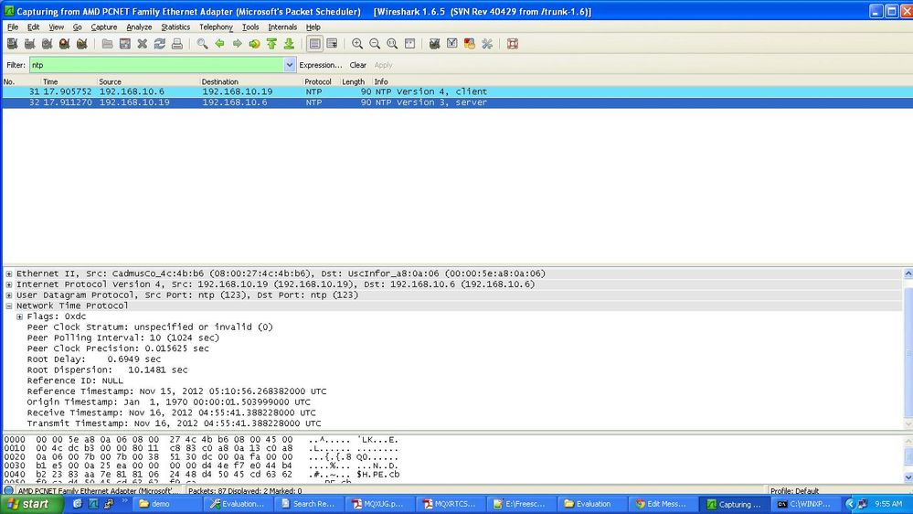Toggle auto scroll in live capture

[333, 44]
